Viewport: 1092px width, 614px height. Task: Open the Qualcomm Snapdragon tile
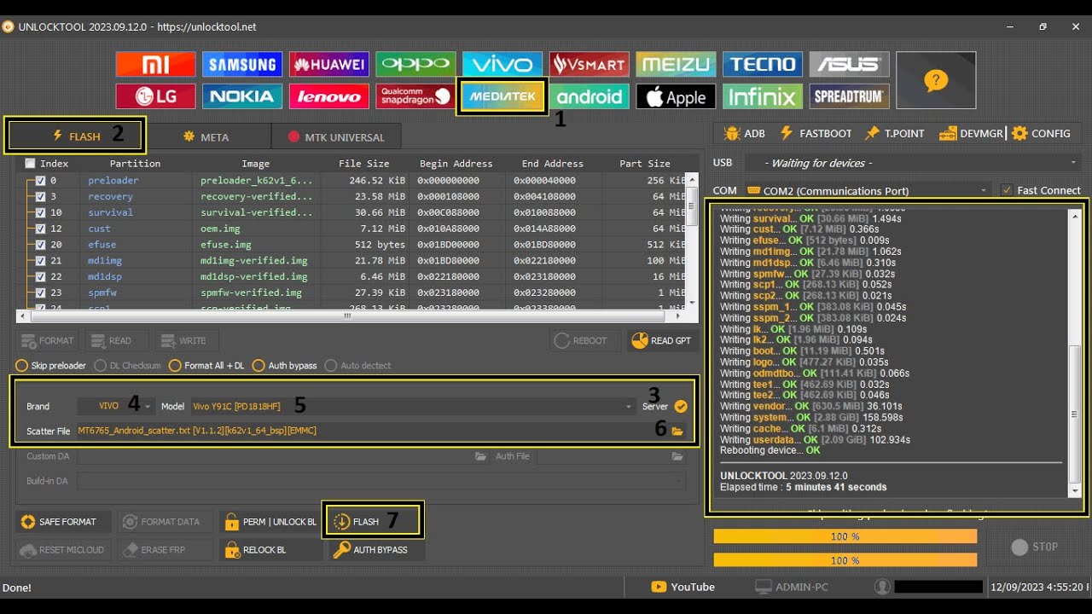[415, 96]
